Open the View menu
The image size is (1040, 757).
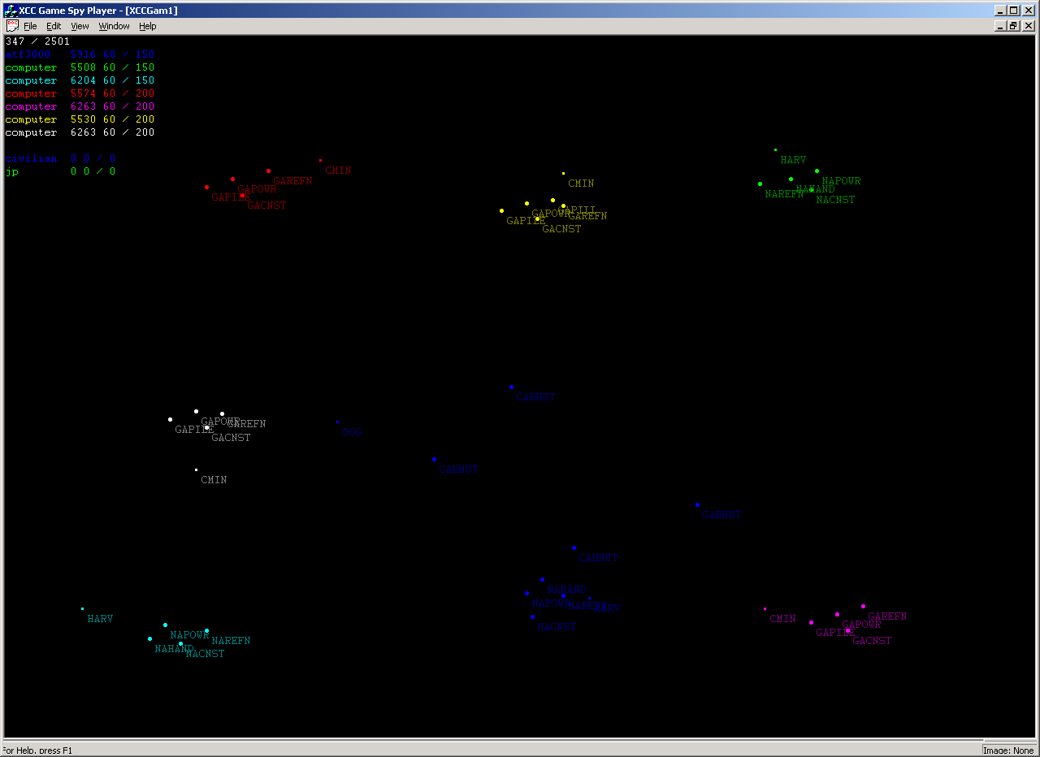[x=80, y=26]
